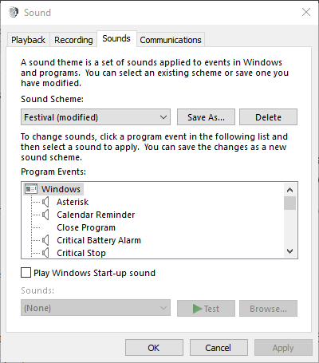
Task: Click the speaker icon beside Calendar Reminder
Action: (45, 215)
